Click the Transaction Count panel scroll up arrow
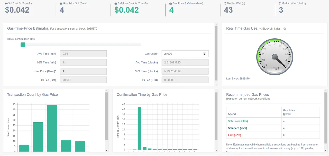Viewport: 329px width, 156px height. point(107,91)
